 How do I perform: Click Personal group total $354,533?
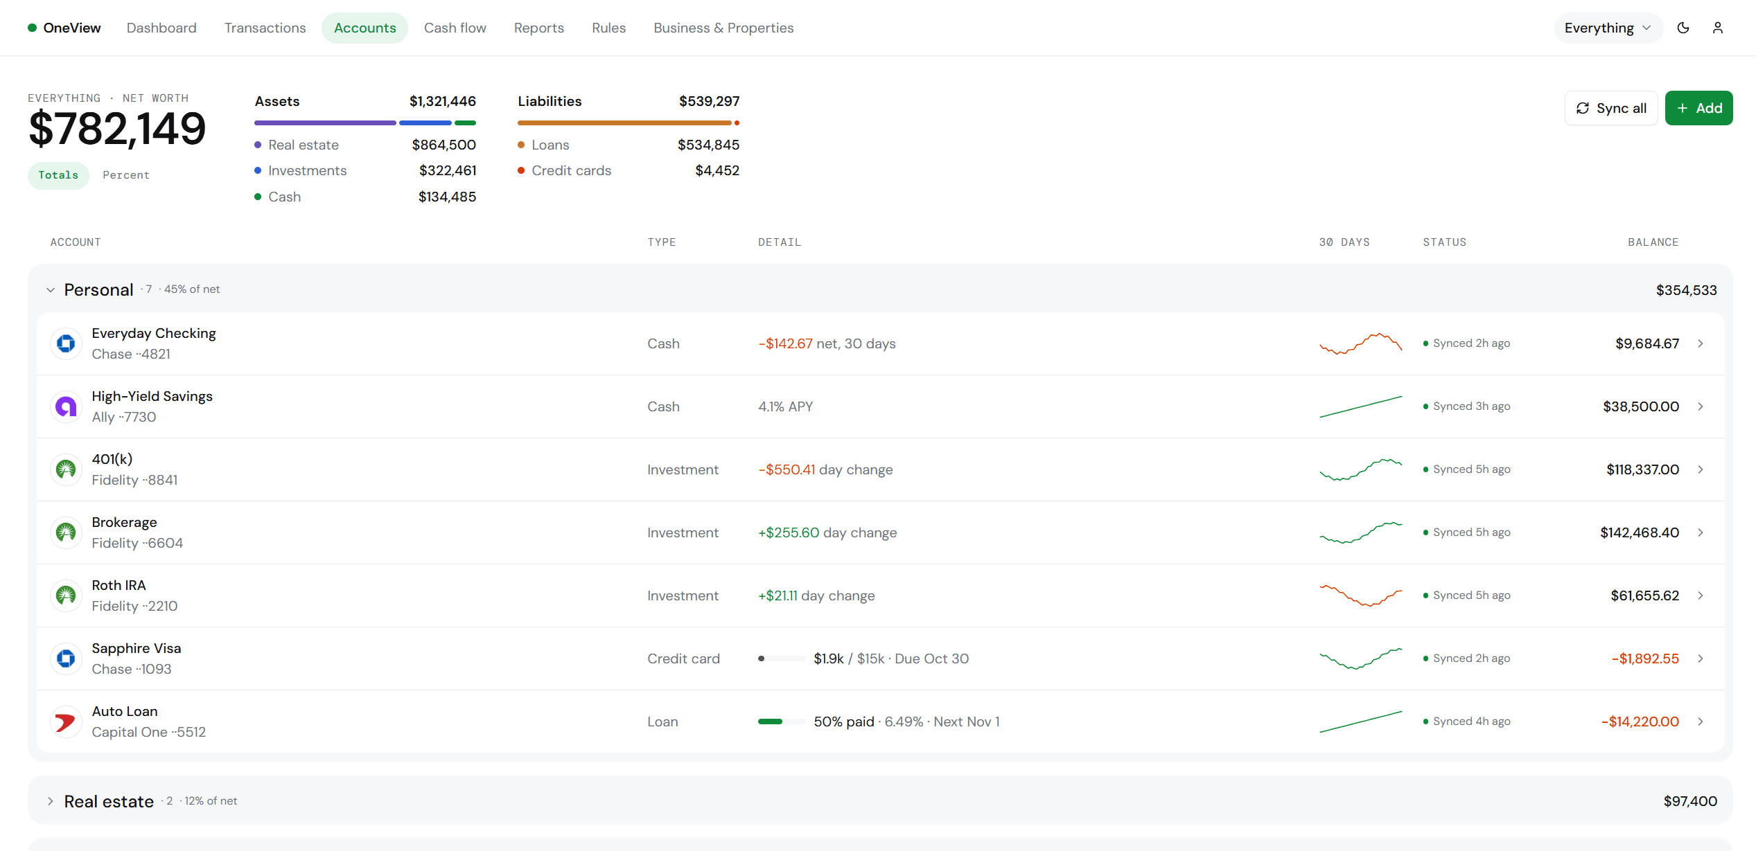[1686, 290]
